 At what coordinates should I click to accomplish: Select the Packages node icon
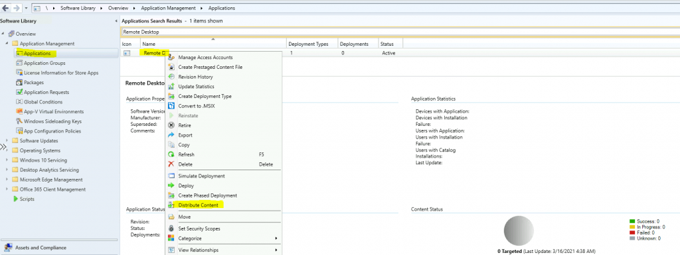(19, 83)
